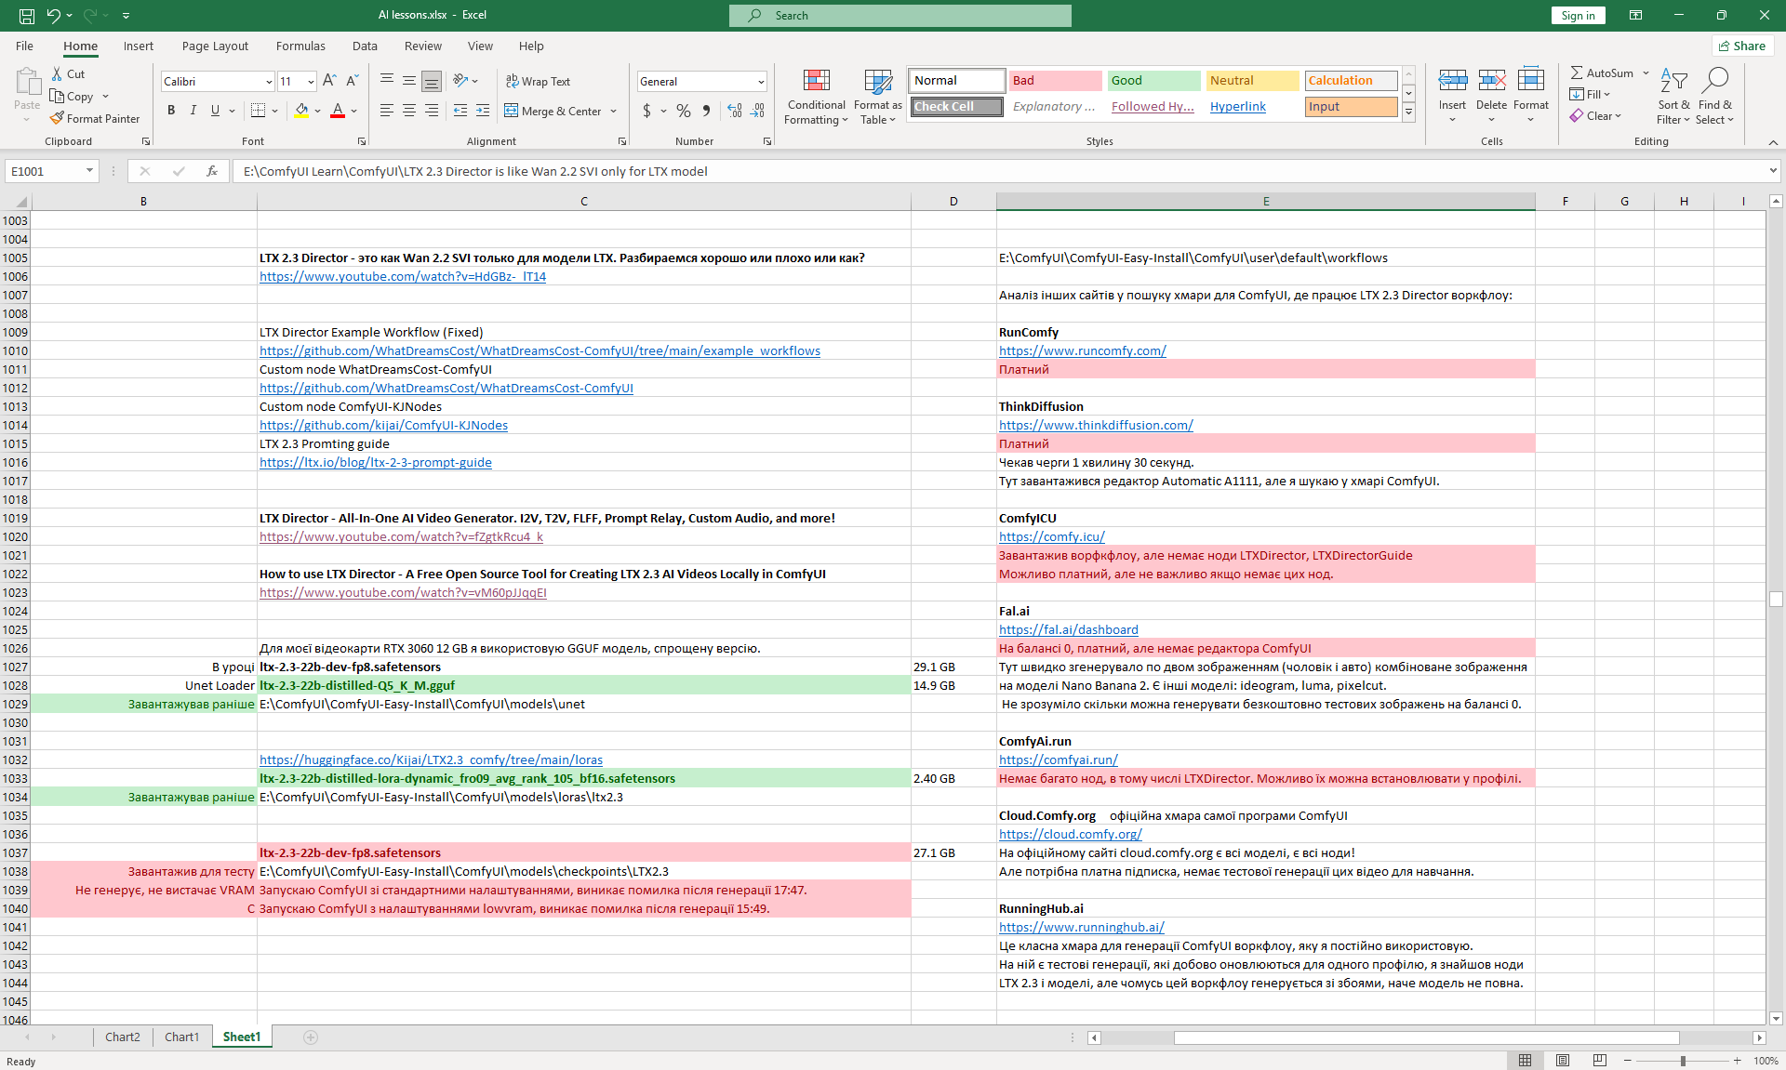Decrease the indent
The height and width of the screenshot is (1070, 1786).
pos(460,111)
